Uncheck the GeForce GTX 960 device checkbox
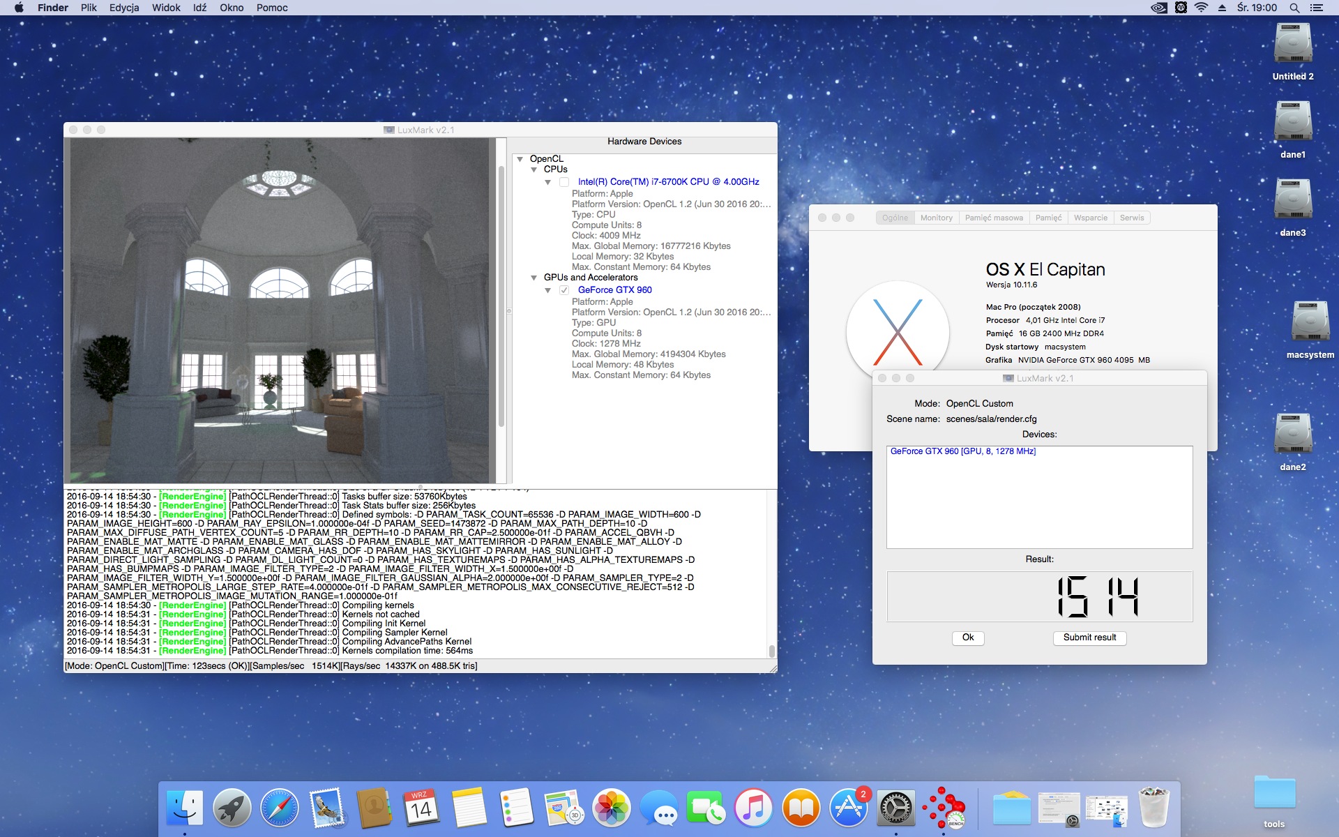 564,290
